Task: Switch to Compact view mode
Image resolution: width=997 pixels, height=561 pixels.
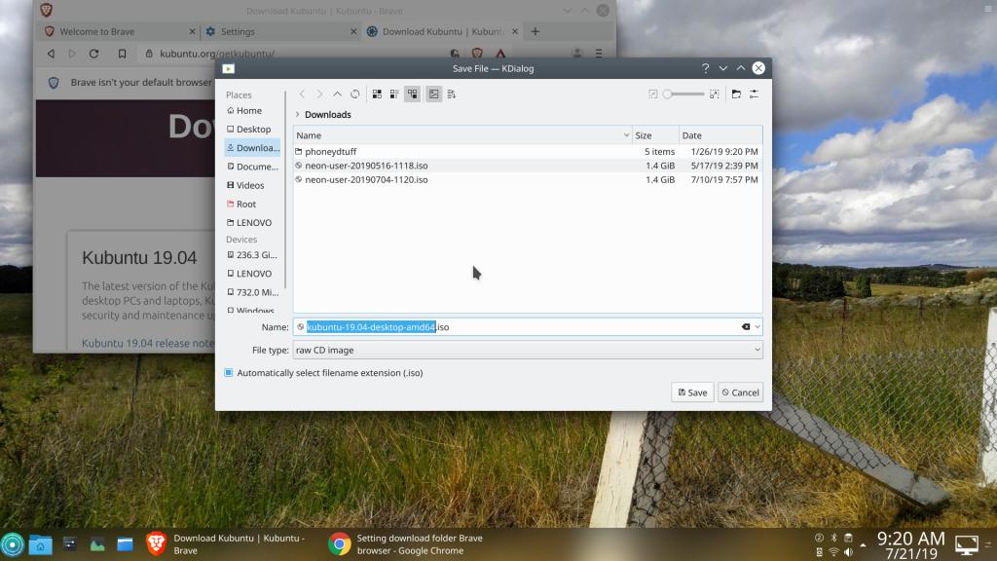Action: [394, 94]
